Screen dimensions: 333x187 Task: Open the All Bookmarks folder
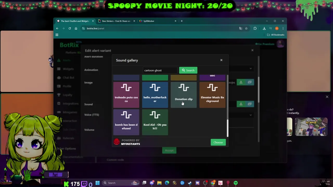[276, 35]
